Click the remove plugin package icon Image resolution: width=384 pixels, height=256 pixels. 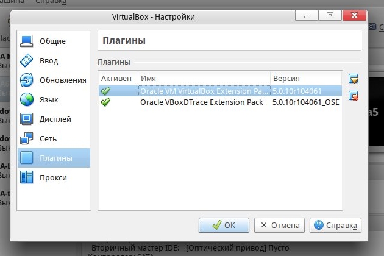[x=354, y=96]
